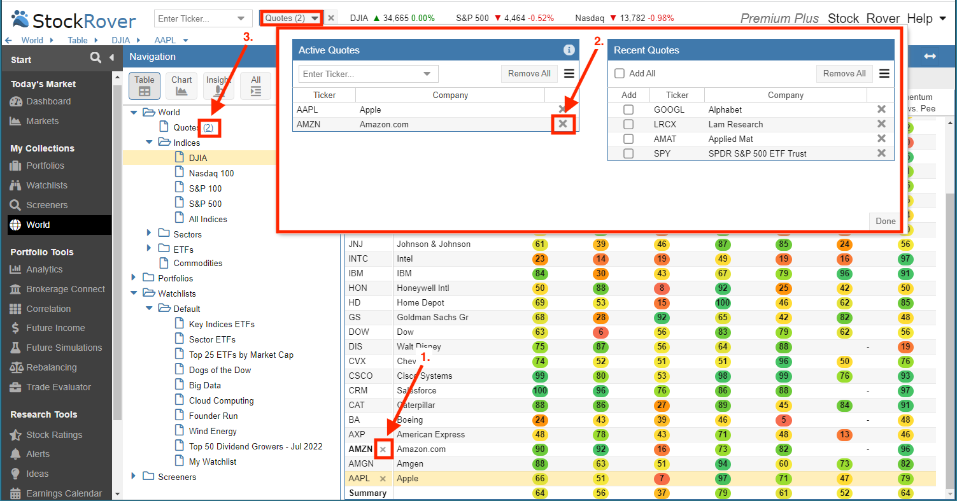
Task: Collapse the Watchlists tree node
Action: coord(134,293)
